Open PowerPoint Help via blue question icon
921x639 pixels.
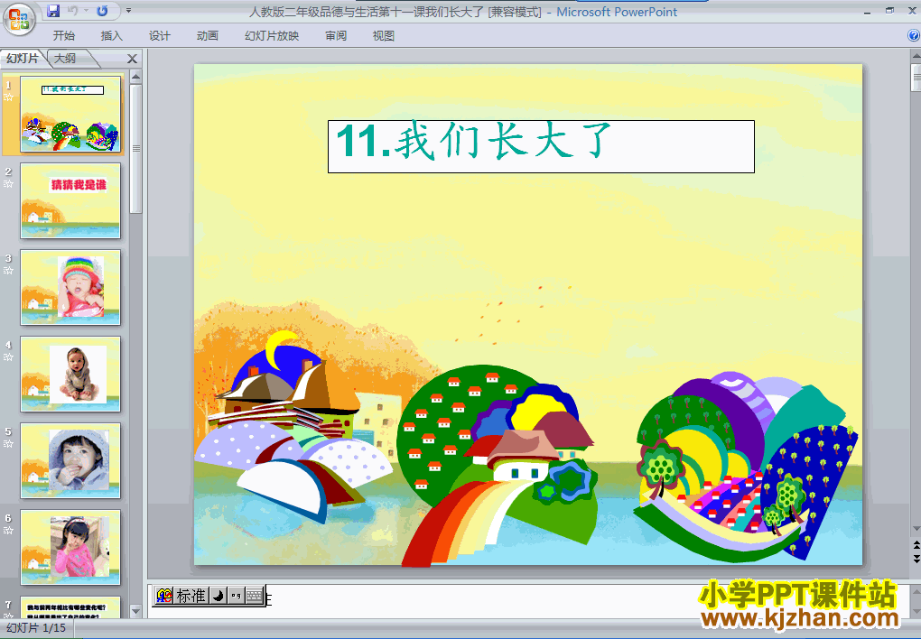click(x=914, y=36)
